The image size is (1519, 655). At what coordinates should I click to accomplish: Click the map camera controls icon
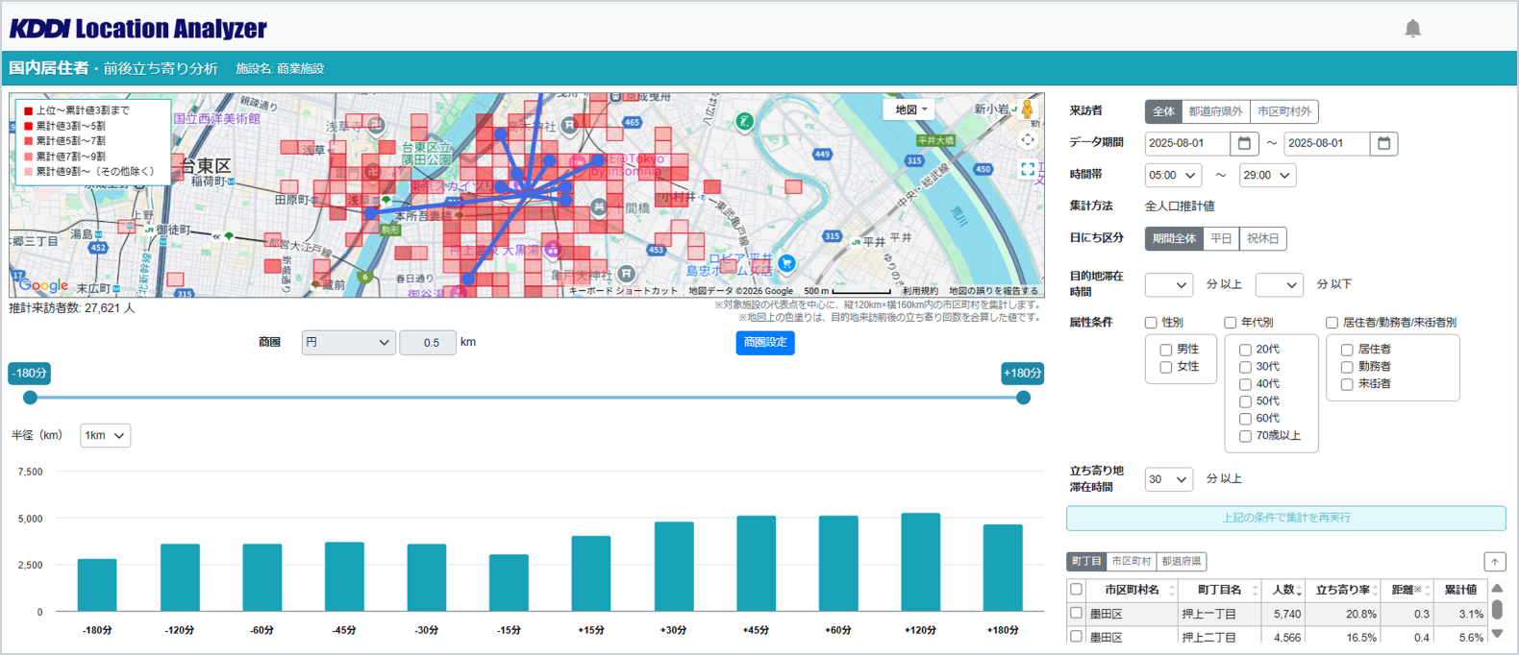tap(1027, 140)
